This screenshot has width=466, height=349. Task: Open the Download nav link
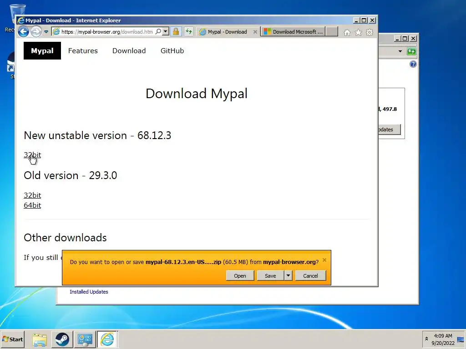(x=129, y=51)
